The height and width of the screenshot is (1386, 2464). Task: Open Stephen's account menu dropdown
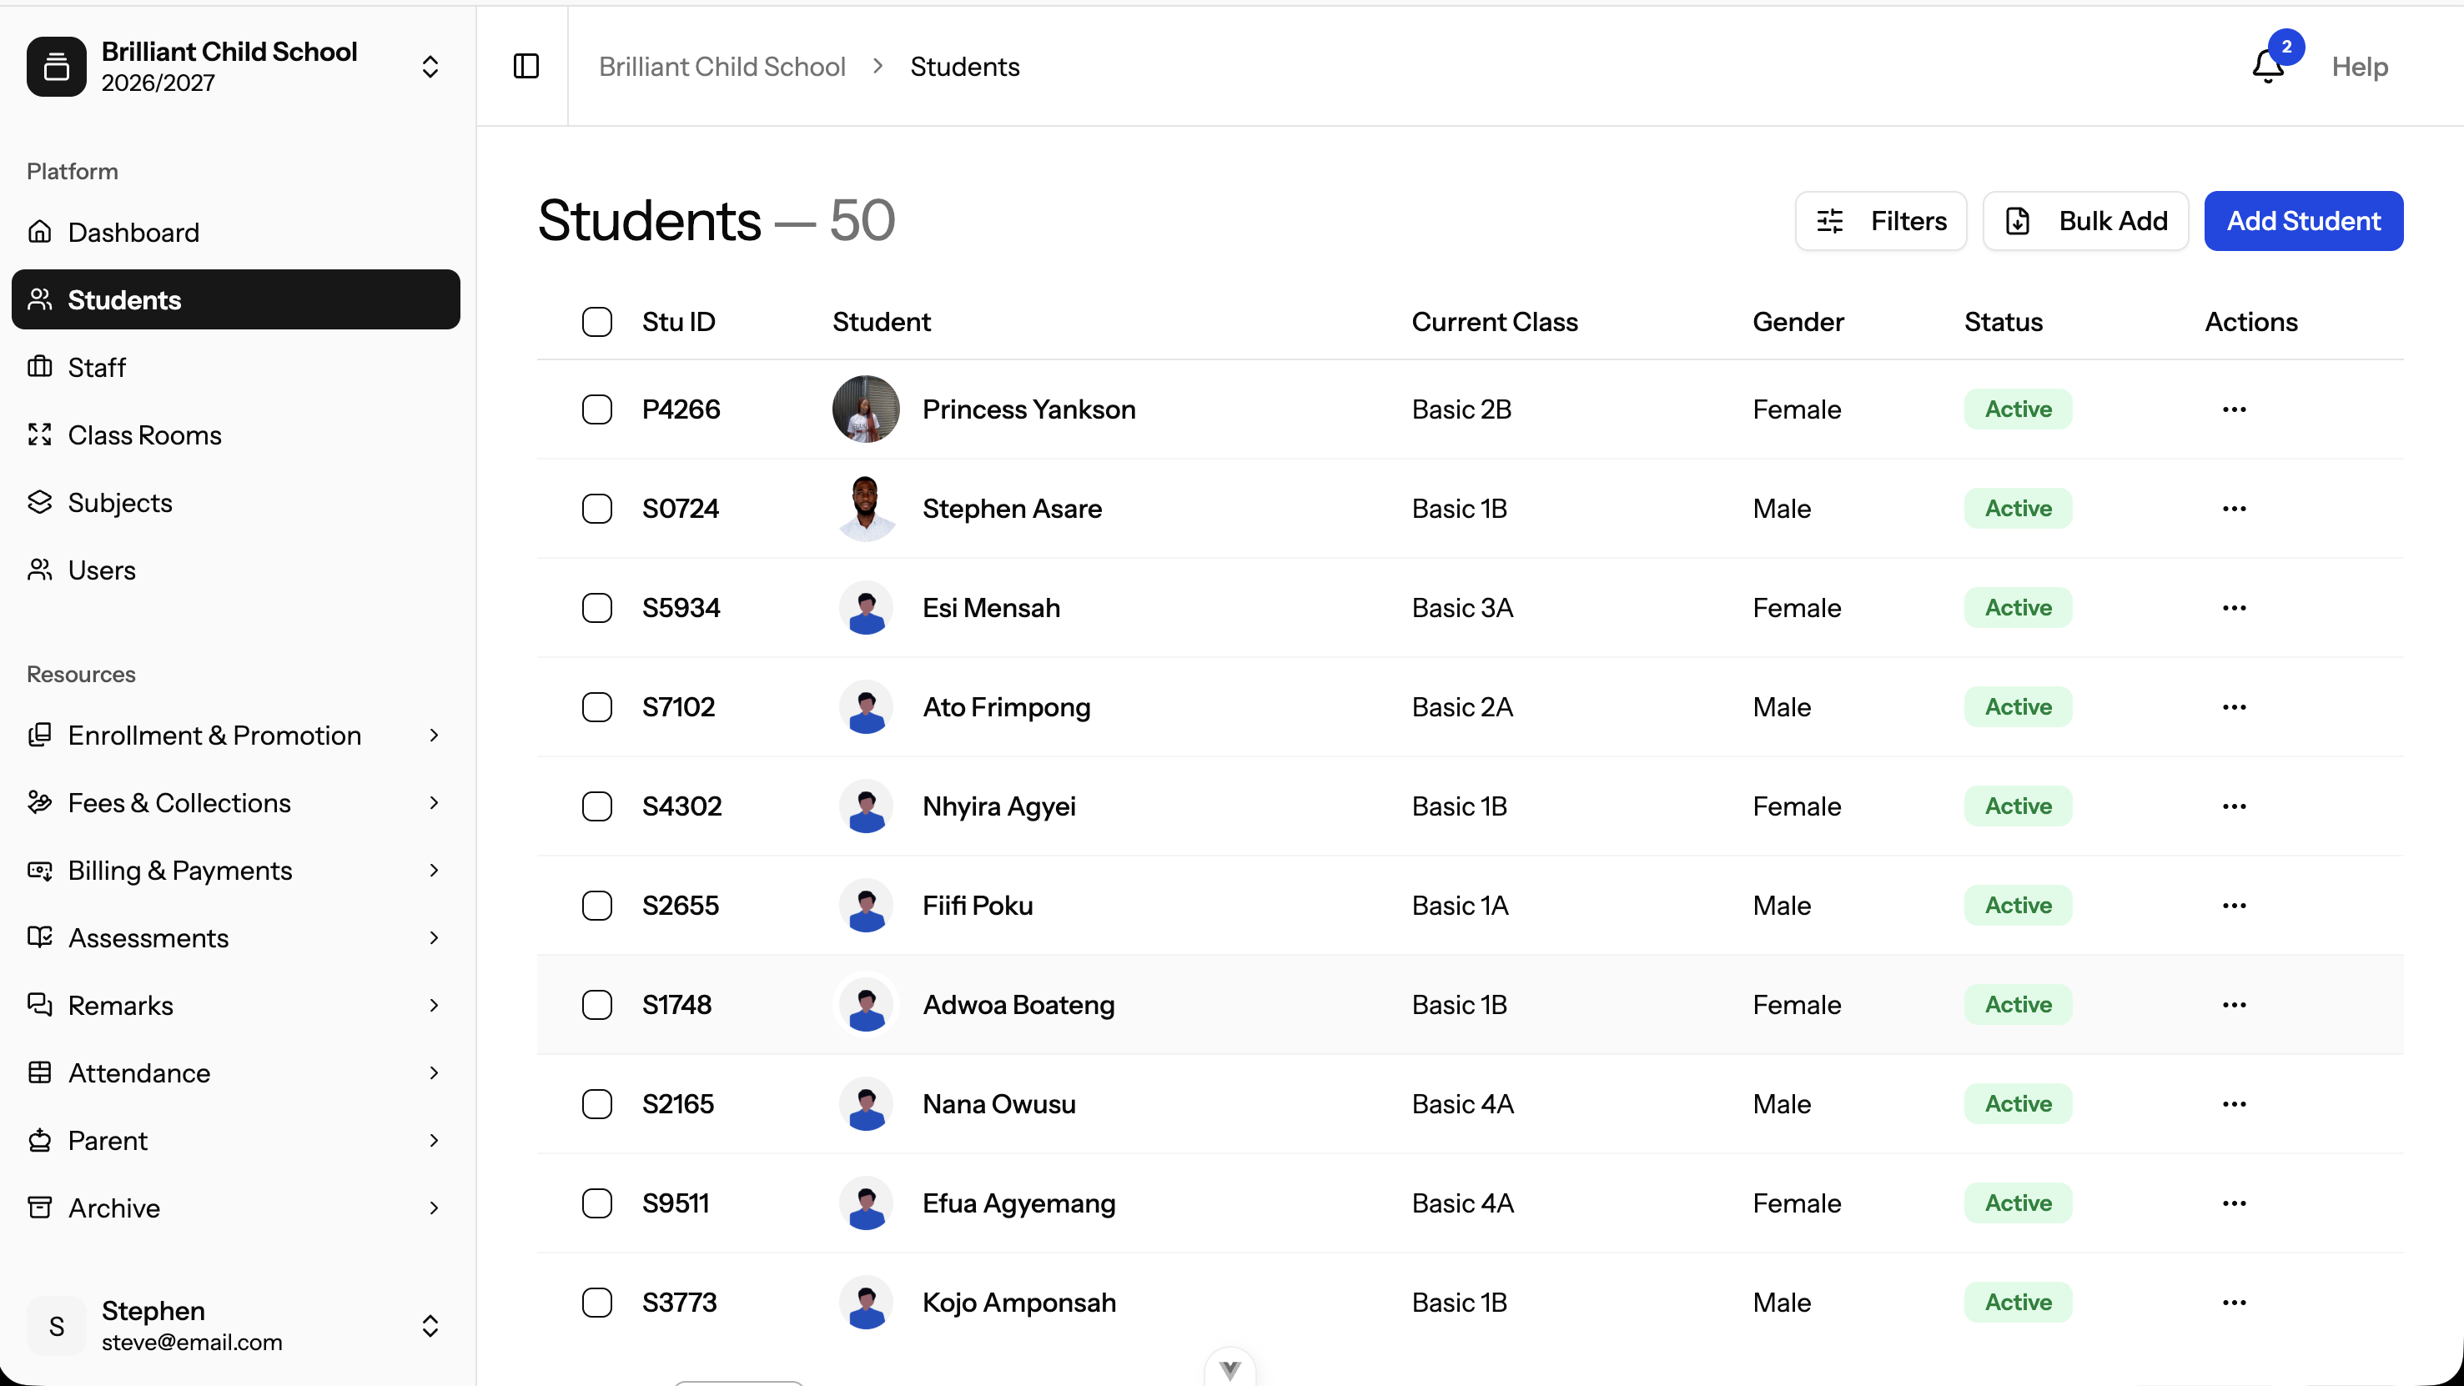coord(430,1326)
